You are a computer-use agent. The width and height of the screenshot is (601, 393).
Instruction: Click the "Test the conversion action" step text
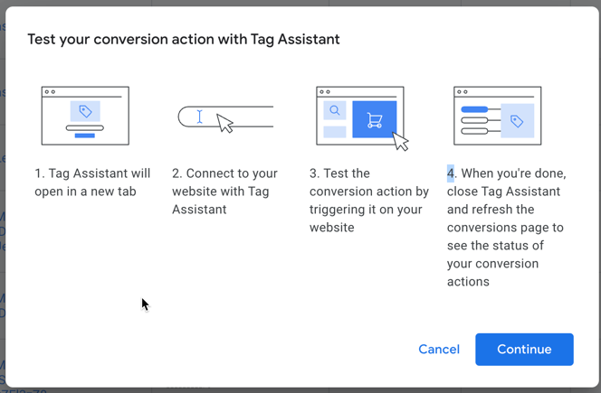[x=369, y=201]
